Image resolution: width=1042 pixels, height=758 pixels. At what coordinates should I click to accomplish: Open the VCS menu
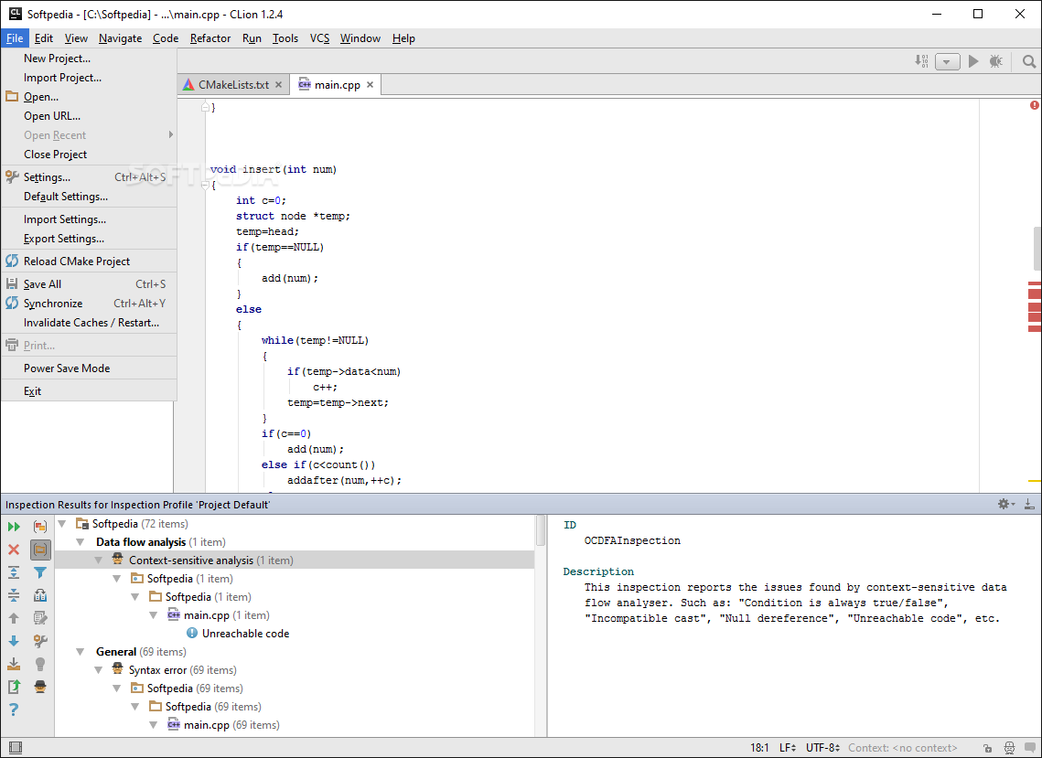319,38
